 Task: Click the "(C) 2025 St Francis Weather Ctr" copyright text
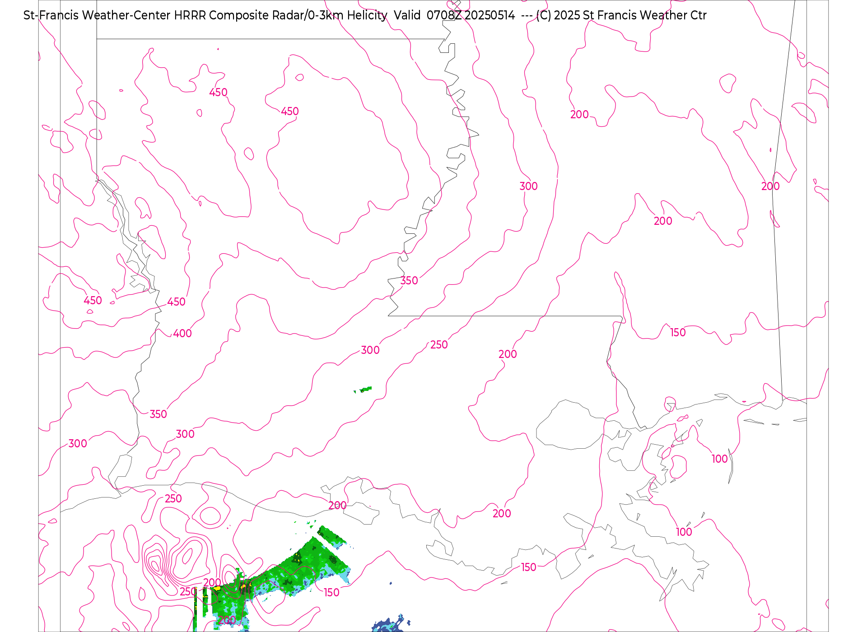point(621,15)
